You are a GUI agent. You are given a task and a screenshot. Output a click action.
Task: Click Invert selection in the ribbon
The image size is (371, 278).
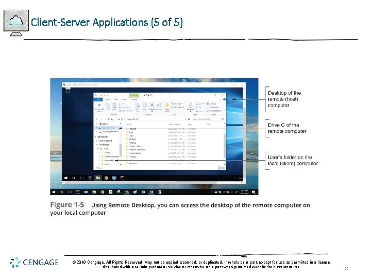[214, 111]
